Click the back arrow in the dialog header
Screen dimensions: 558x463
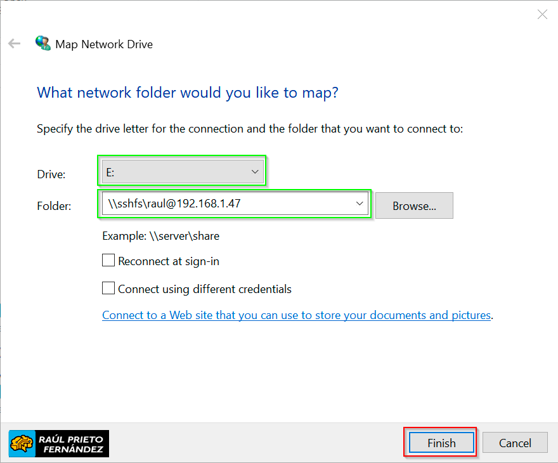pyautogui.click(x=14, y=44)
